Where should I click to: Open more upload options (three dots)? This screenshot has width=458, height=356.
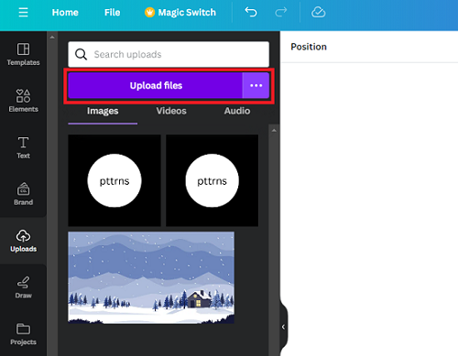(x=256, y=85)
